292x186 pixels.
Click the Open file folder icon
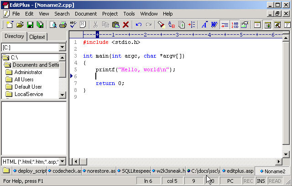(x=20, y=24)
